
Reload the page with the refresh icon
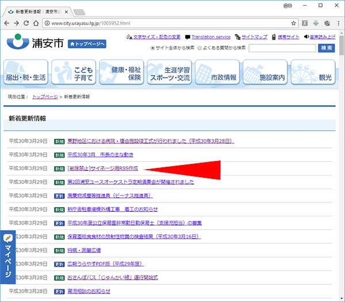click(x=33, y=23)
